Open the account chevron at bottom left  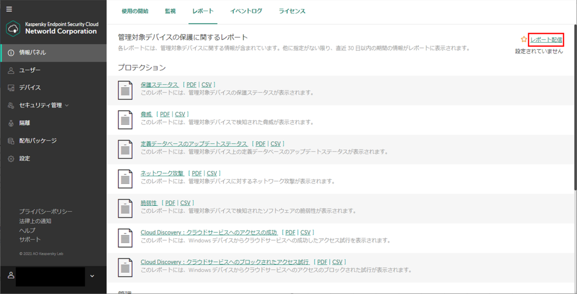click(x=91, y=276)
